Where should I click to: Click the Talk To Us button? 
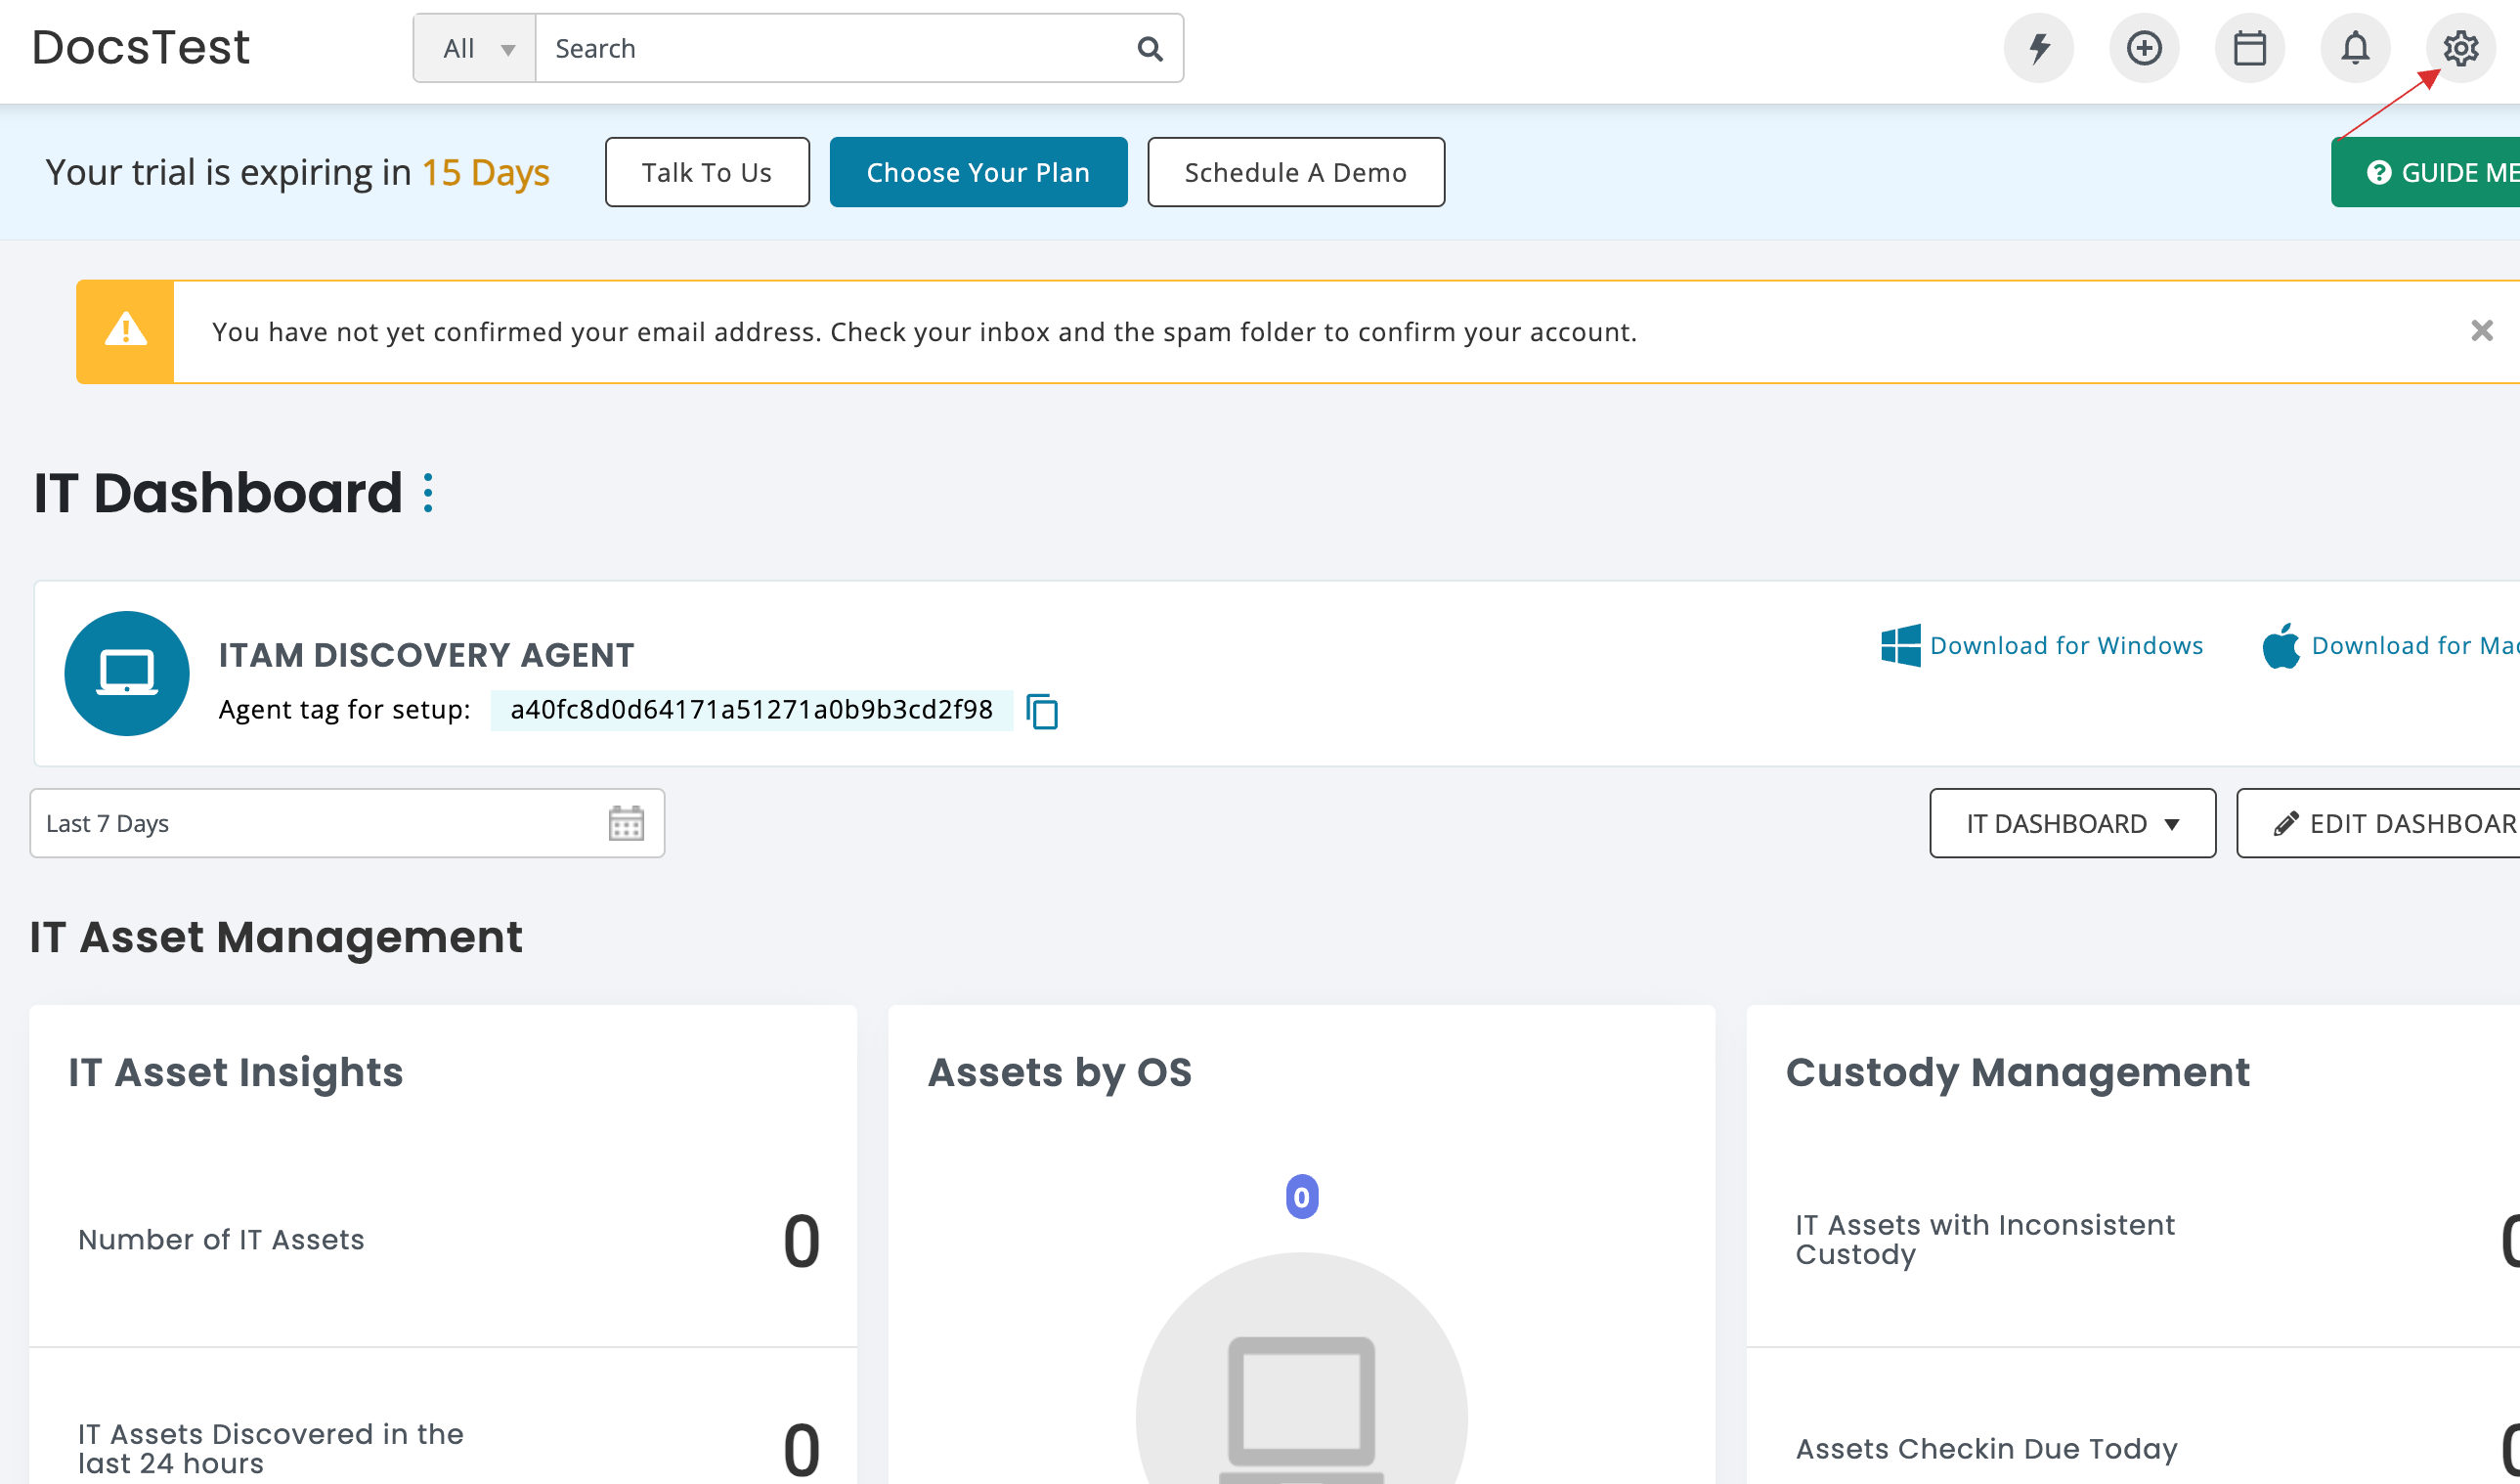click(x=705, y=171)
